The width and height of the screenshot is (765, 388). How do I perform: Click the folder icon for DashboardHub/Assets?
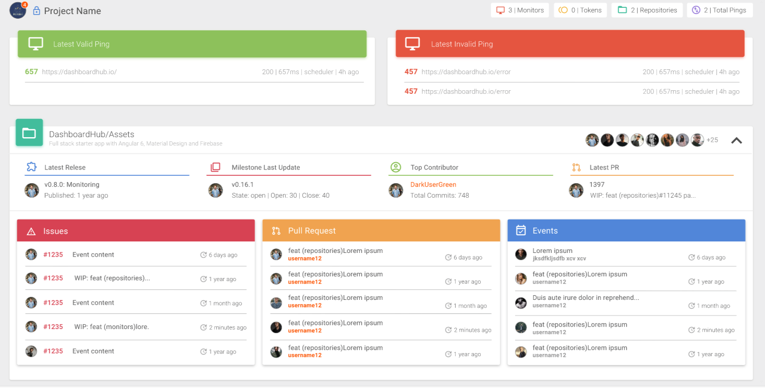pos(29,132)
